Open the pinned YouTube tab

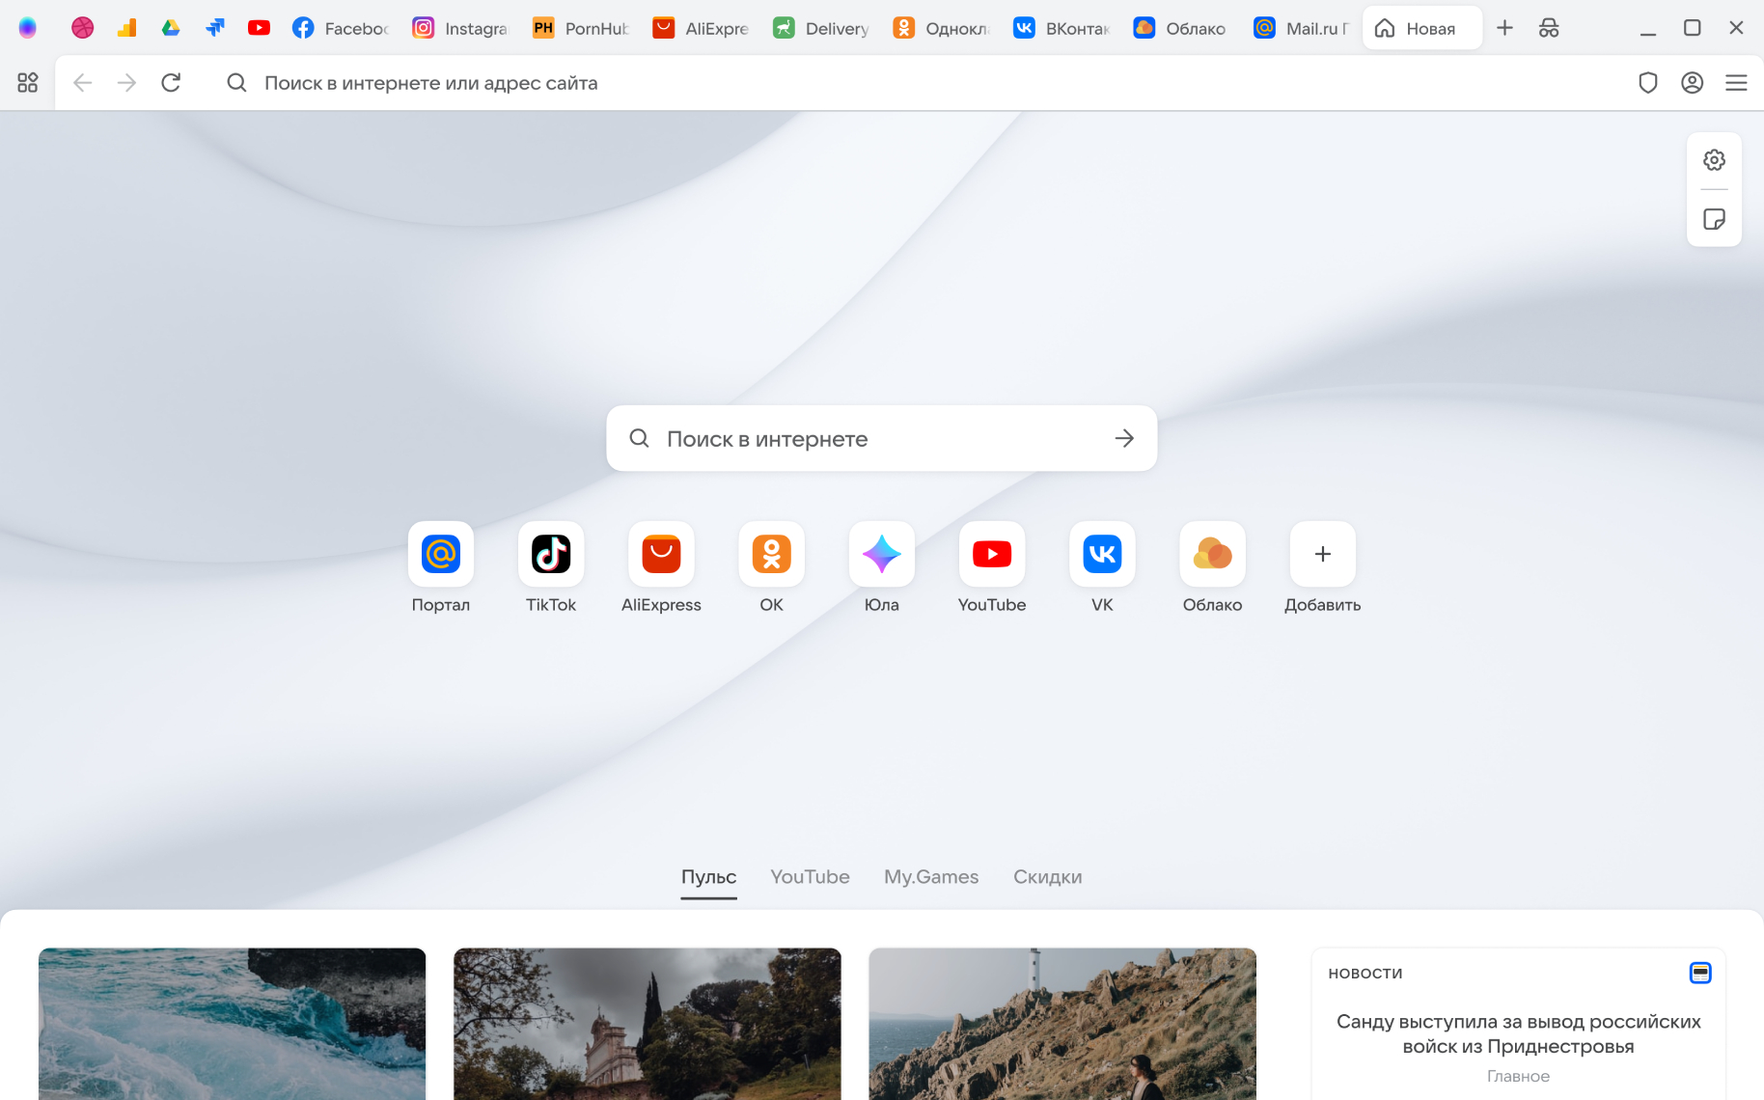[x=259, y=28]
